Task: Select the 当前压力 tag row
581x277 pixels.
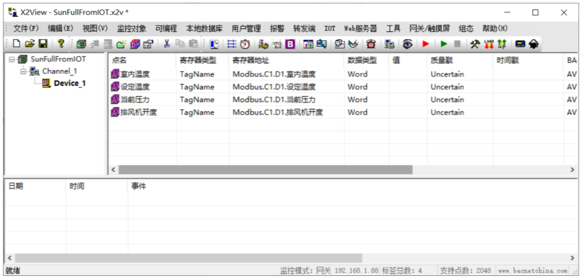Action: pyautogui.click(x=342, y=100)
